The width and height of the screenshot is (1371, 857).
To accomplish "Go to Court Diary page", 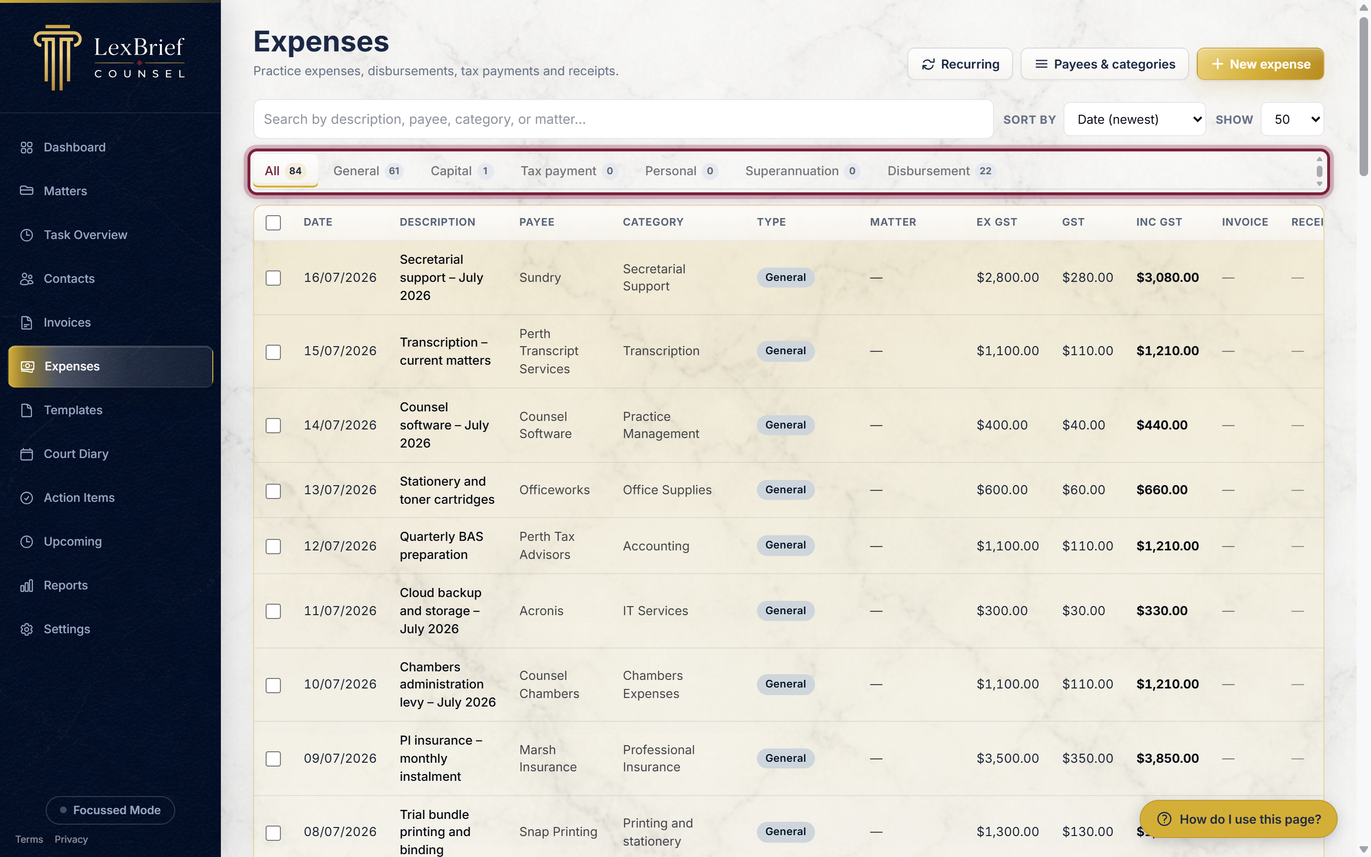I will point(110,454).
